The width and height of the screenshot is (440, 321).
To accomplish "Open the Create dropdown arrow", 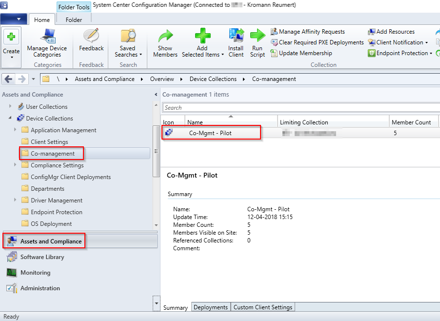I will (x=12, y=57).
